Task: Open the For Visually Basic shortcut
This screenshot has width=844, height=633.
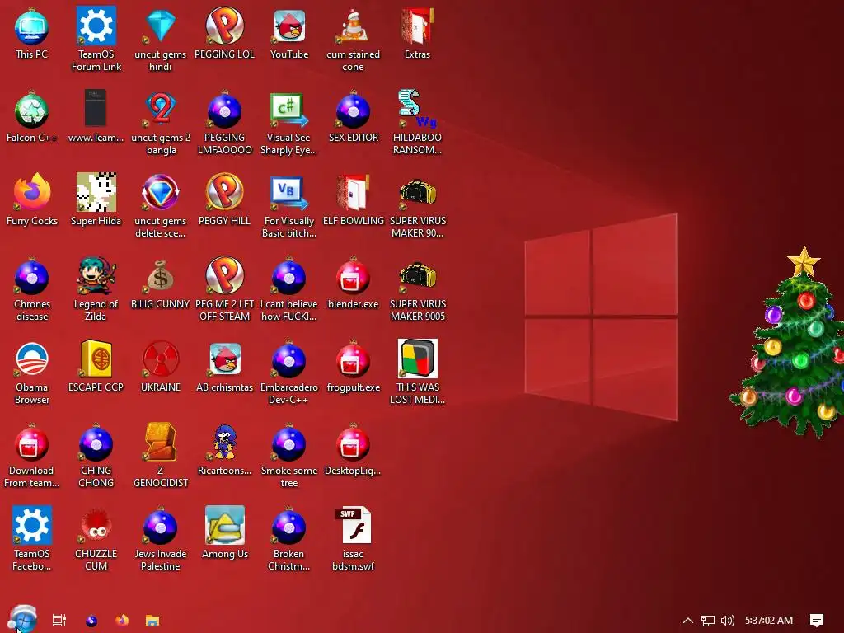Action: [x=289, y=205]
